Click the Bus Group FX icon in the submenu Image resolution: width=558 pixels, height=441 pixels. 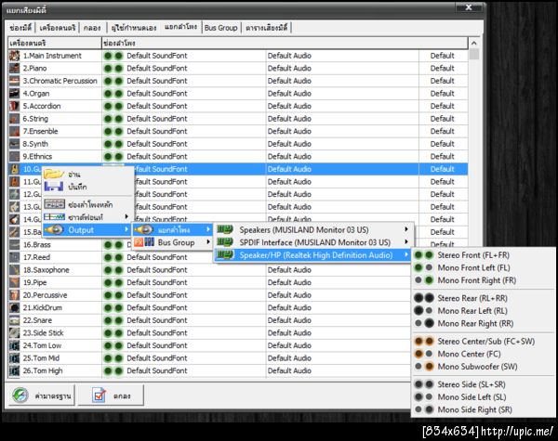pos(144,242)
